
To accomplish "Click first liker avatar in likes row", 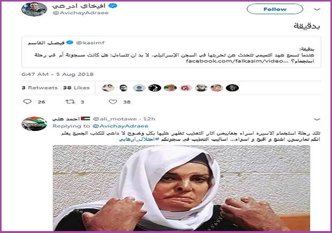I will pos(108,88).
